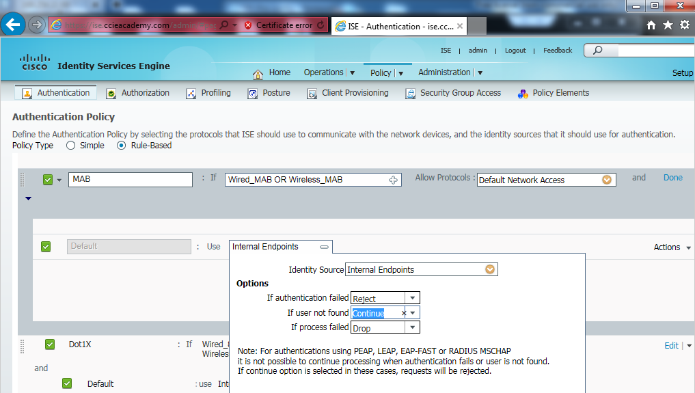Screen dimensions: 695x393
Task: Click the Logout link
Action: [515, 51]
